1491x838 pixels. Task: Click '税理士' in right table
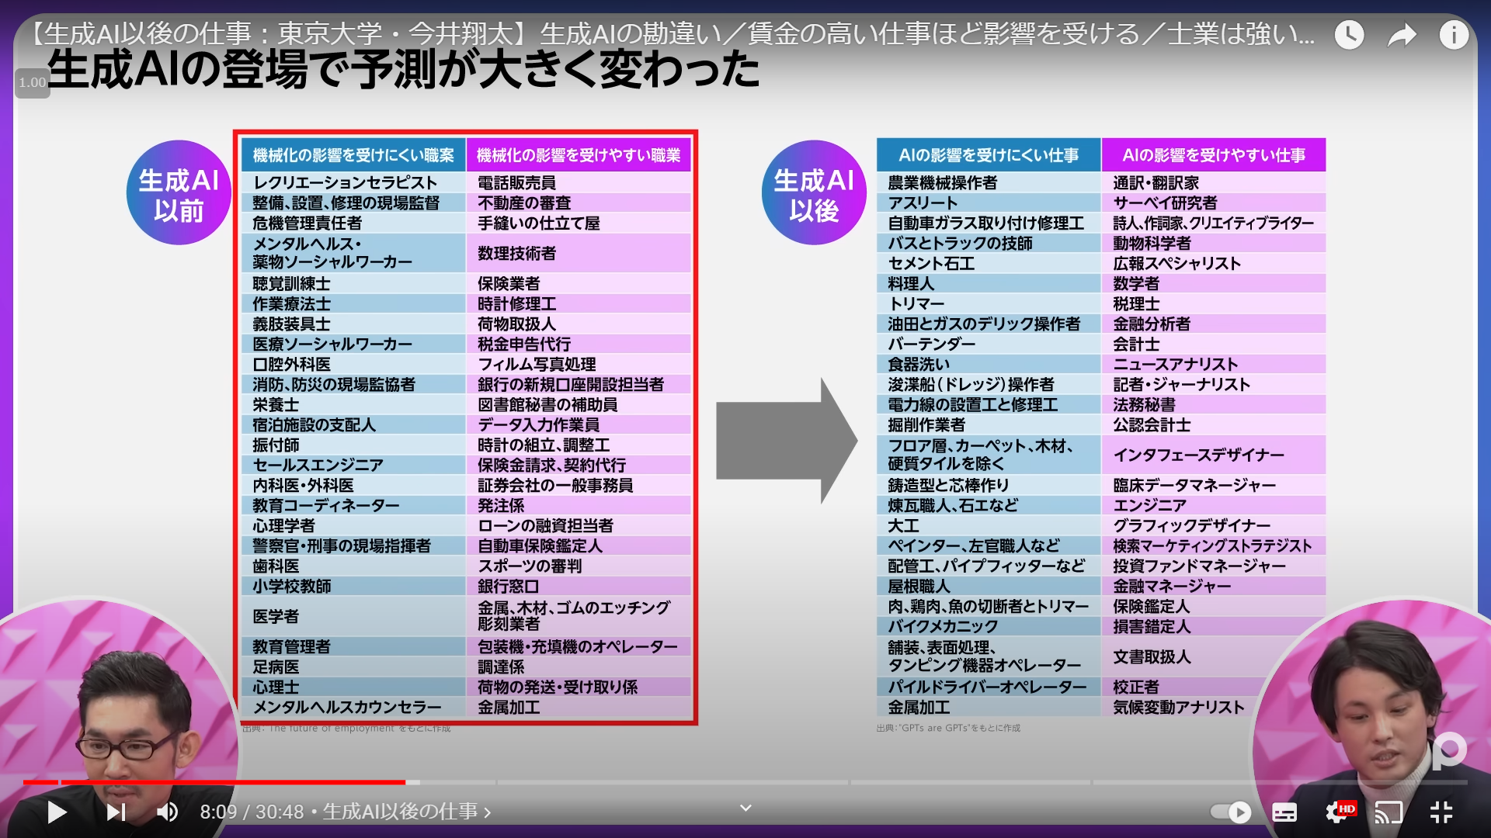pos(1135,303)
